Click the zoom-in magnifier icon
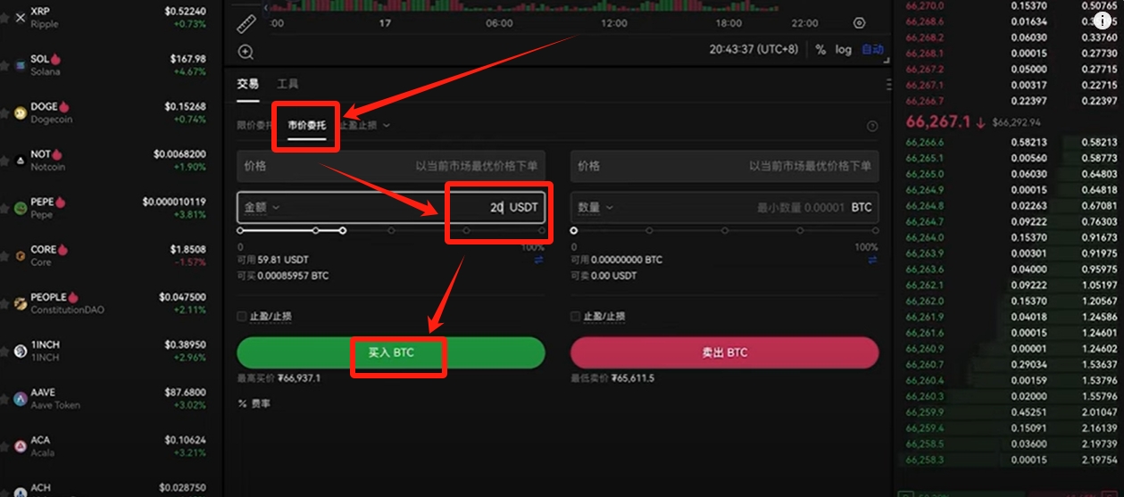Image resolution: width=1124 pixels, height=497 pixels. click(246, 52)
